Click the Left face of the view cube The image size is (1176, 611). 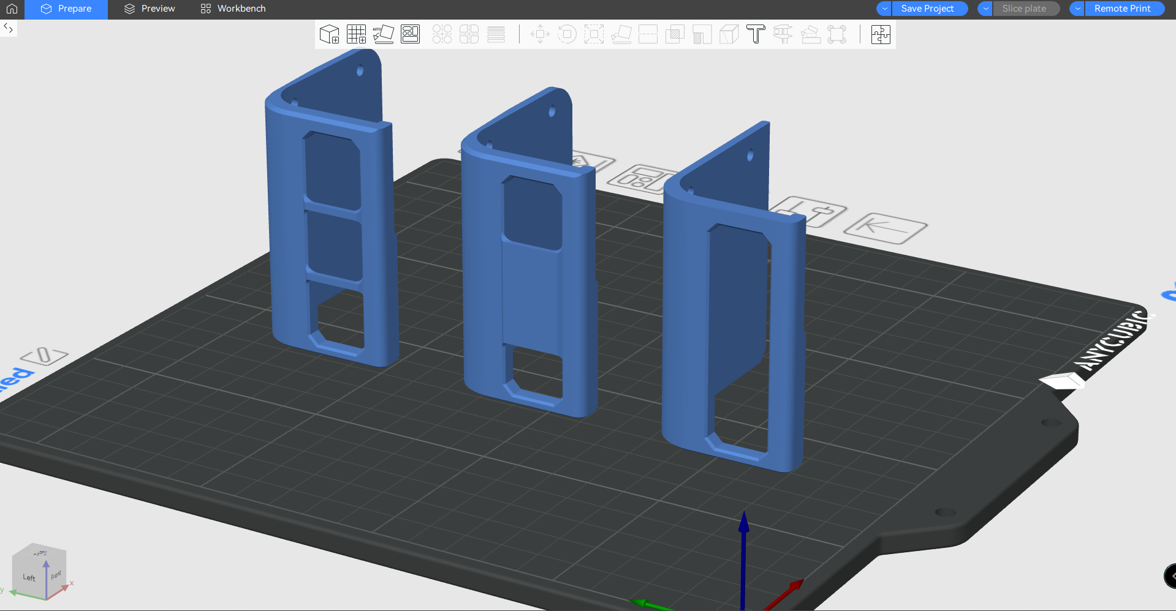29,577
